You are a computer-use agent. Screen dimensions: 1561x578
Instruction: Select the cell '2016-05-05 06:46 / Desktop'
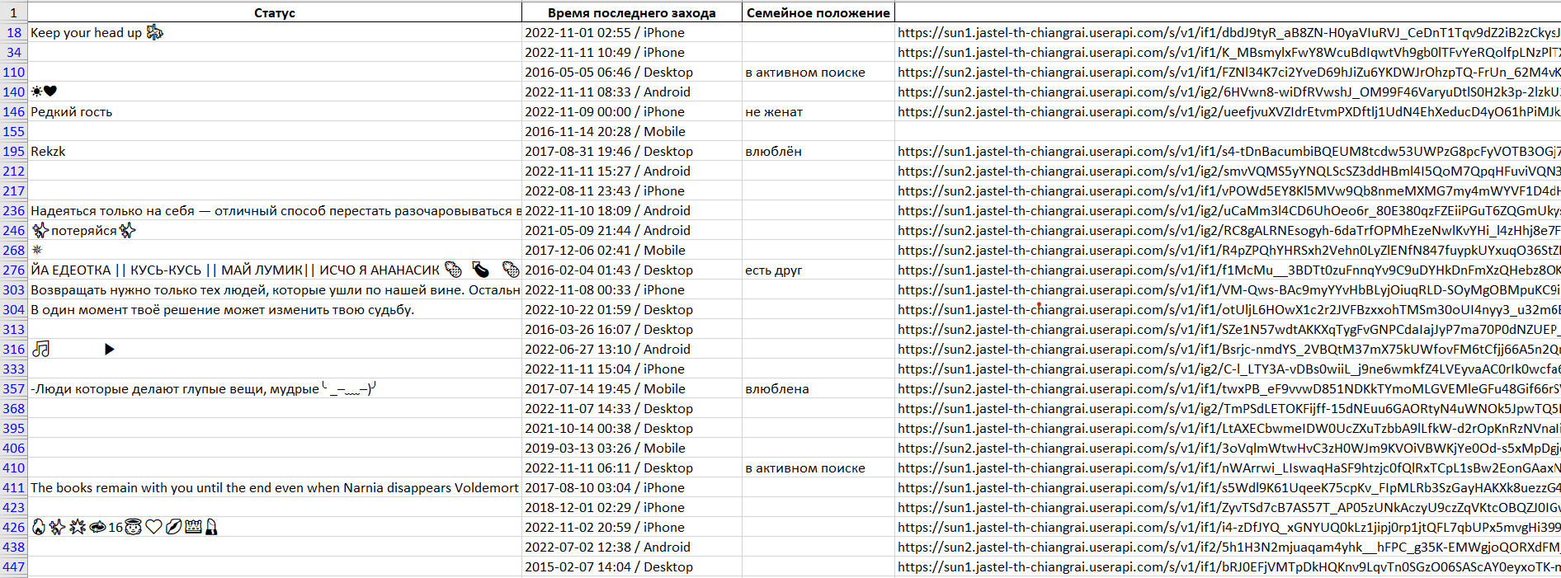608,72
